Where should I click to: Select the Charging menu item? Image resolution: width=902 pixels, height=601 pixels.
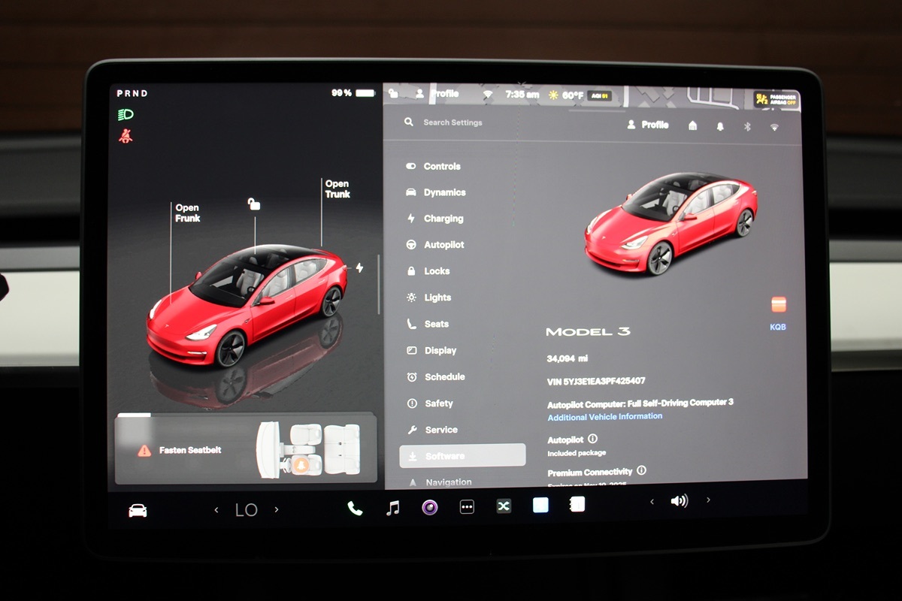tap(443, 219)
